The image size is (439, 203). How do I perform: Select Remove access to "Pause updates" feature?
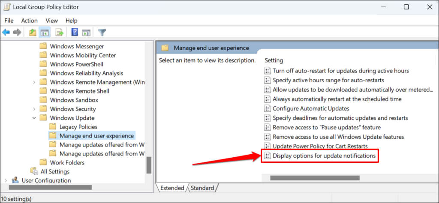pyautogui.click(x=327, y=128)
